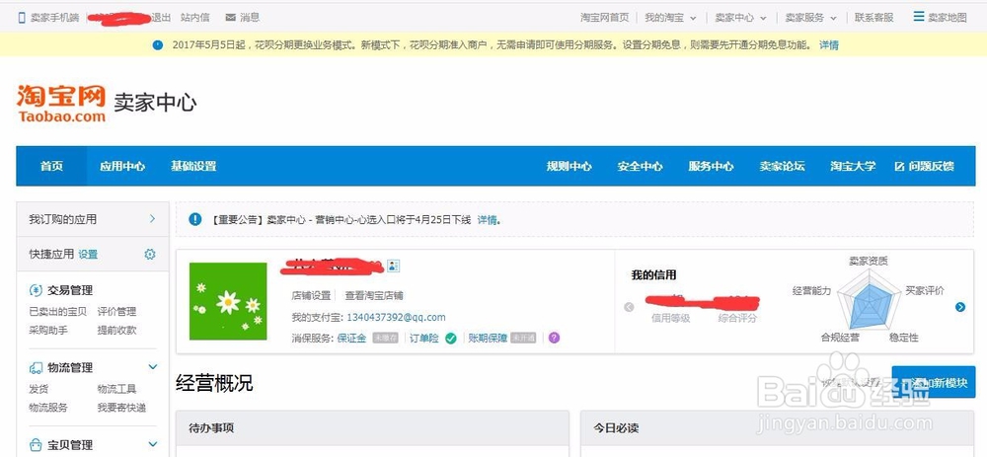Click the green check icon after 订单险
This screenshot has width=987, height=457.
(451, 338)
